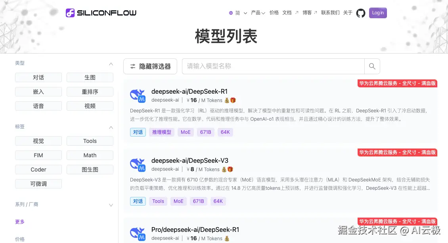Open deepseek-ai/DeepSeek-R1 model title
This screenshot has height=243, width=448.
tap(190, 92)
